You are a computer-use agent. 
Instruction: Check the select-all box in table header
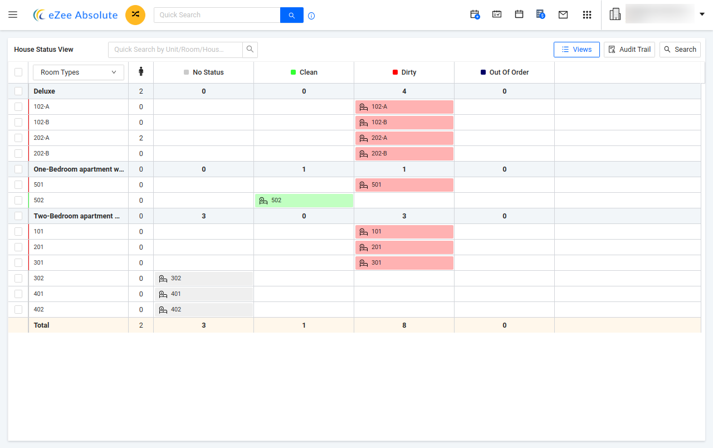pos(18,72)
